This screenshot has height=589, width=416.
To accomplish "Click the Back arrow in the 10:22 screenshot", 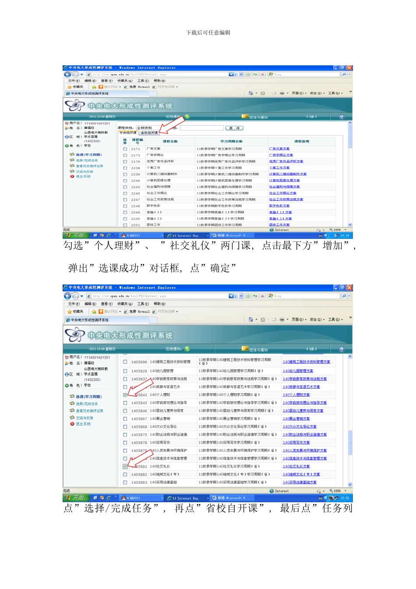I will (x=68, y=296).
